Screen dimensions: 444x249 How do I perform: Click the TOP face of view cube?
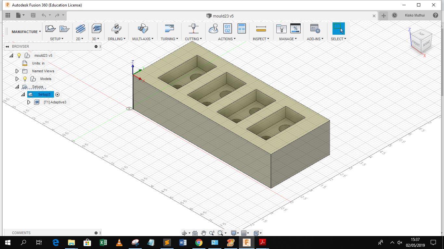421,34
